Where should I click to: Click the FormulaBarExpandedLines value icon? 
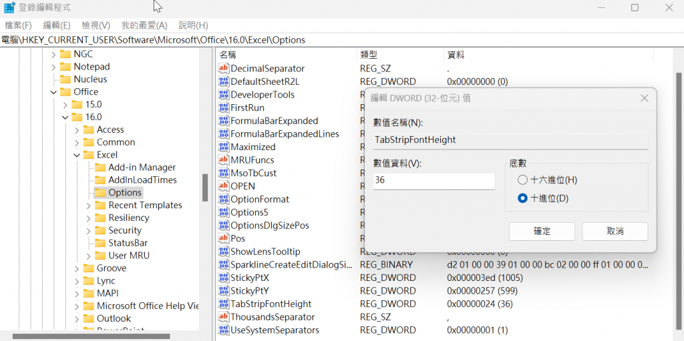[223, 134]
